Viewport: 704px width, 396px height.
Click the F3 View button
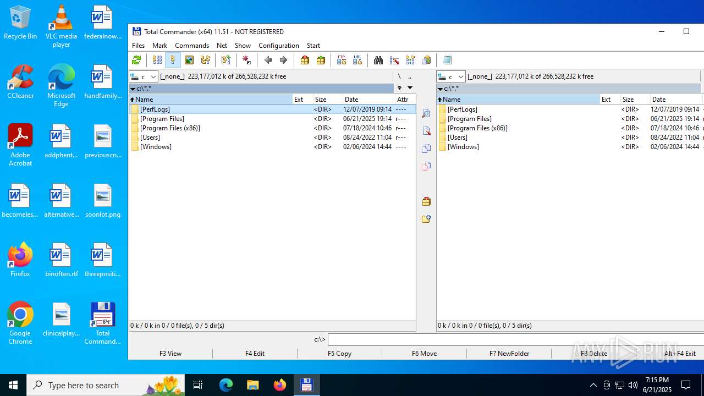(x=170, y=353)
